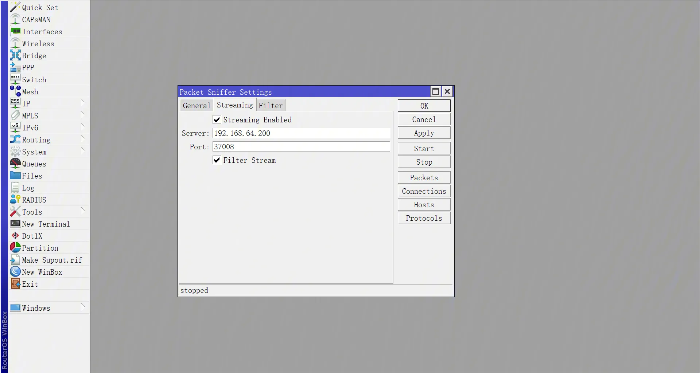Open Interfaces via its green card icon
This screenshot has width=700, height=373.
[15, 31]
